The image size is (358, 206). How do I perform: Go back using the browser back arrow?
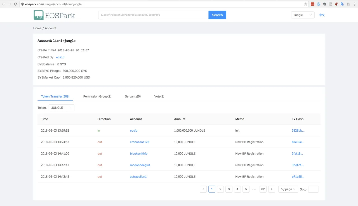4,4
